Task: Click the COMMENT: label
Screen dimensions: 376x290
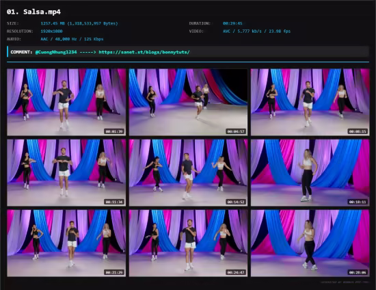Action: pos(21,52)
